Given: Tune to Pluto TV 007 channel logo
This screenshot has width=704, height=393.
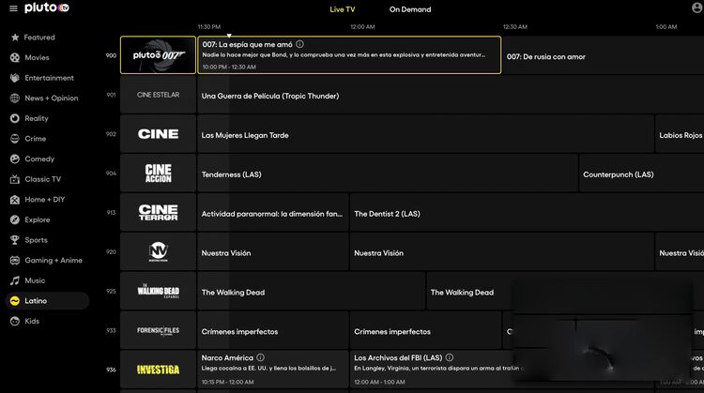Looking at the screenshot, I should tap(158, 55).
